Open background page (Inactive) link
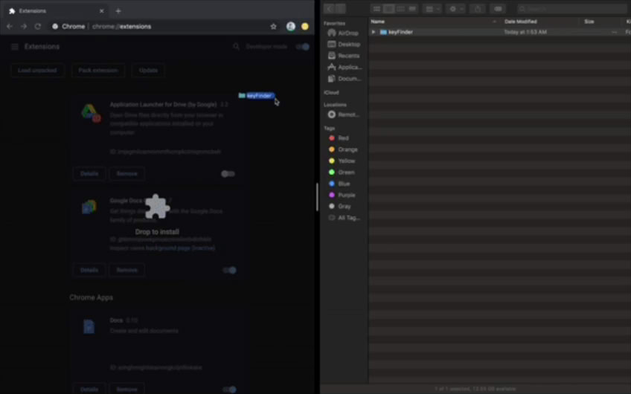 coord(180,248)
